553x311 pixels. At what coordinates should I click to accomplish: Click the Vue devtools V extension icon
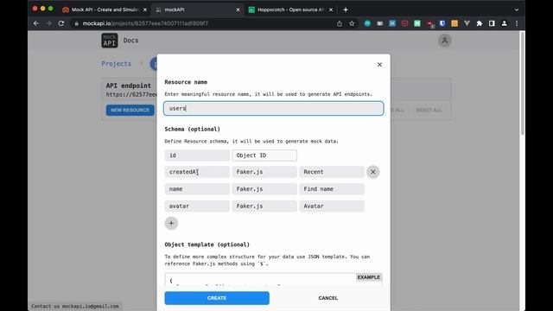coord(467,23)
